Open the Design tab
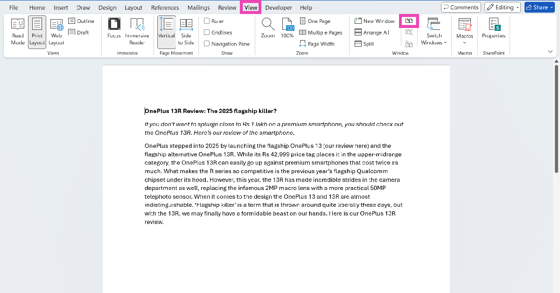Image resolution: width=560 pixels, height=293 pixels. [x=108, y=7]
